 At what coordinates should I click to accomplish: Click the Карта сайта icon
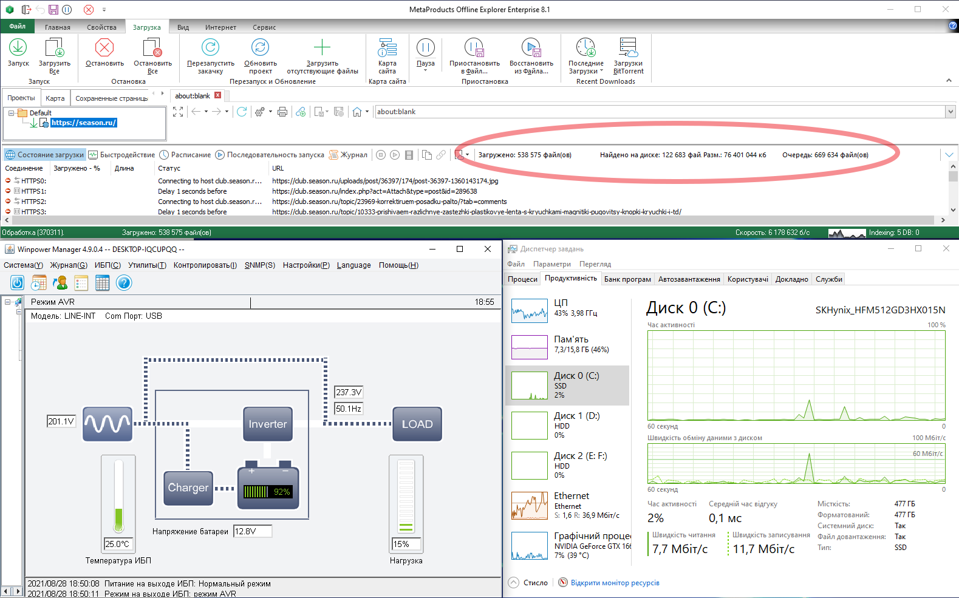coord(387,47)
